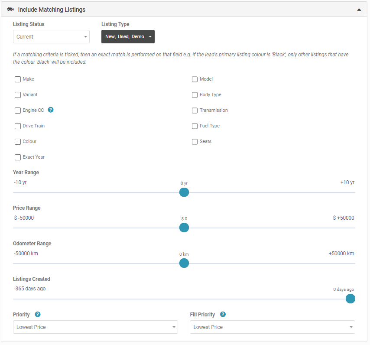This screenshot has width=370, height=345.
Task: Check the Exact Year option
Action: [18, 157]
